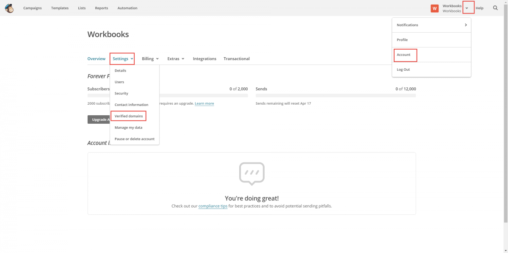Open the Templates menu
Viewport: 508px width, 253px height.
click(x=60, y=8)
